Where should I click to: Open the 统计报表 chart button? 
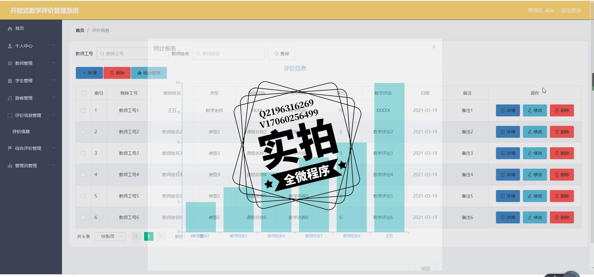click(149, 73)
